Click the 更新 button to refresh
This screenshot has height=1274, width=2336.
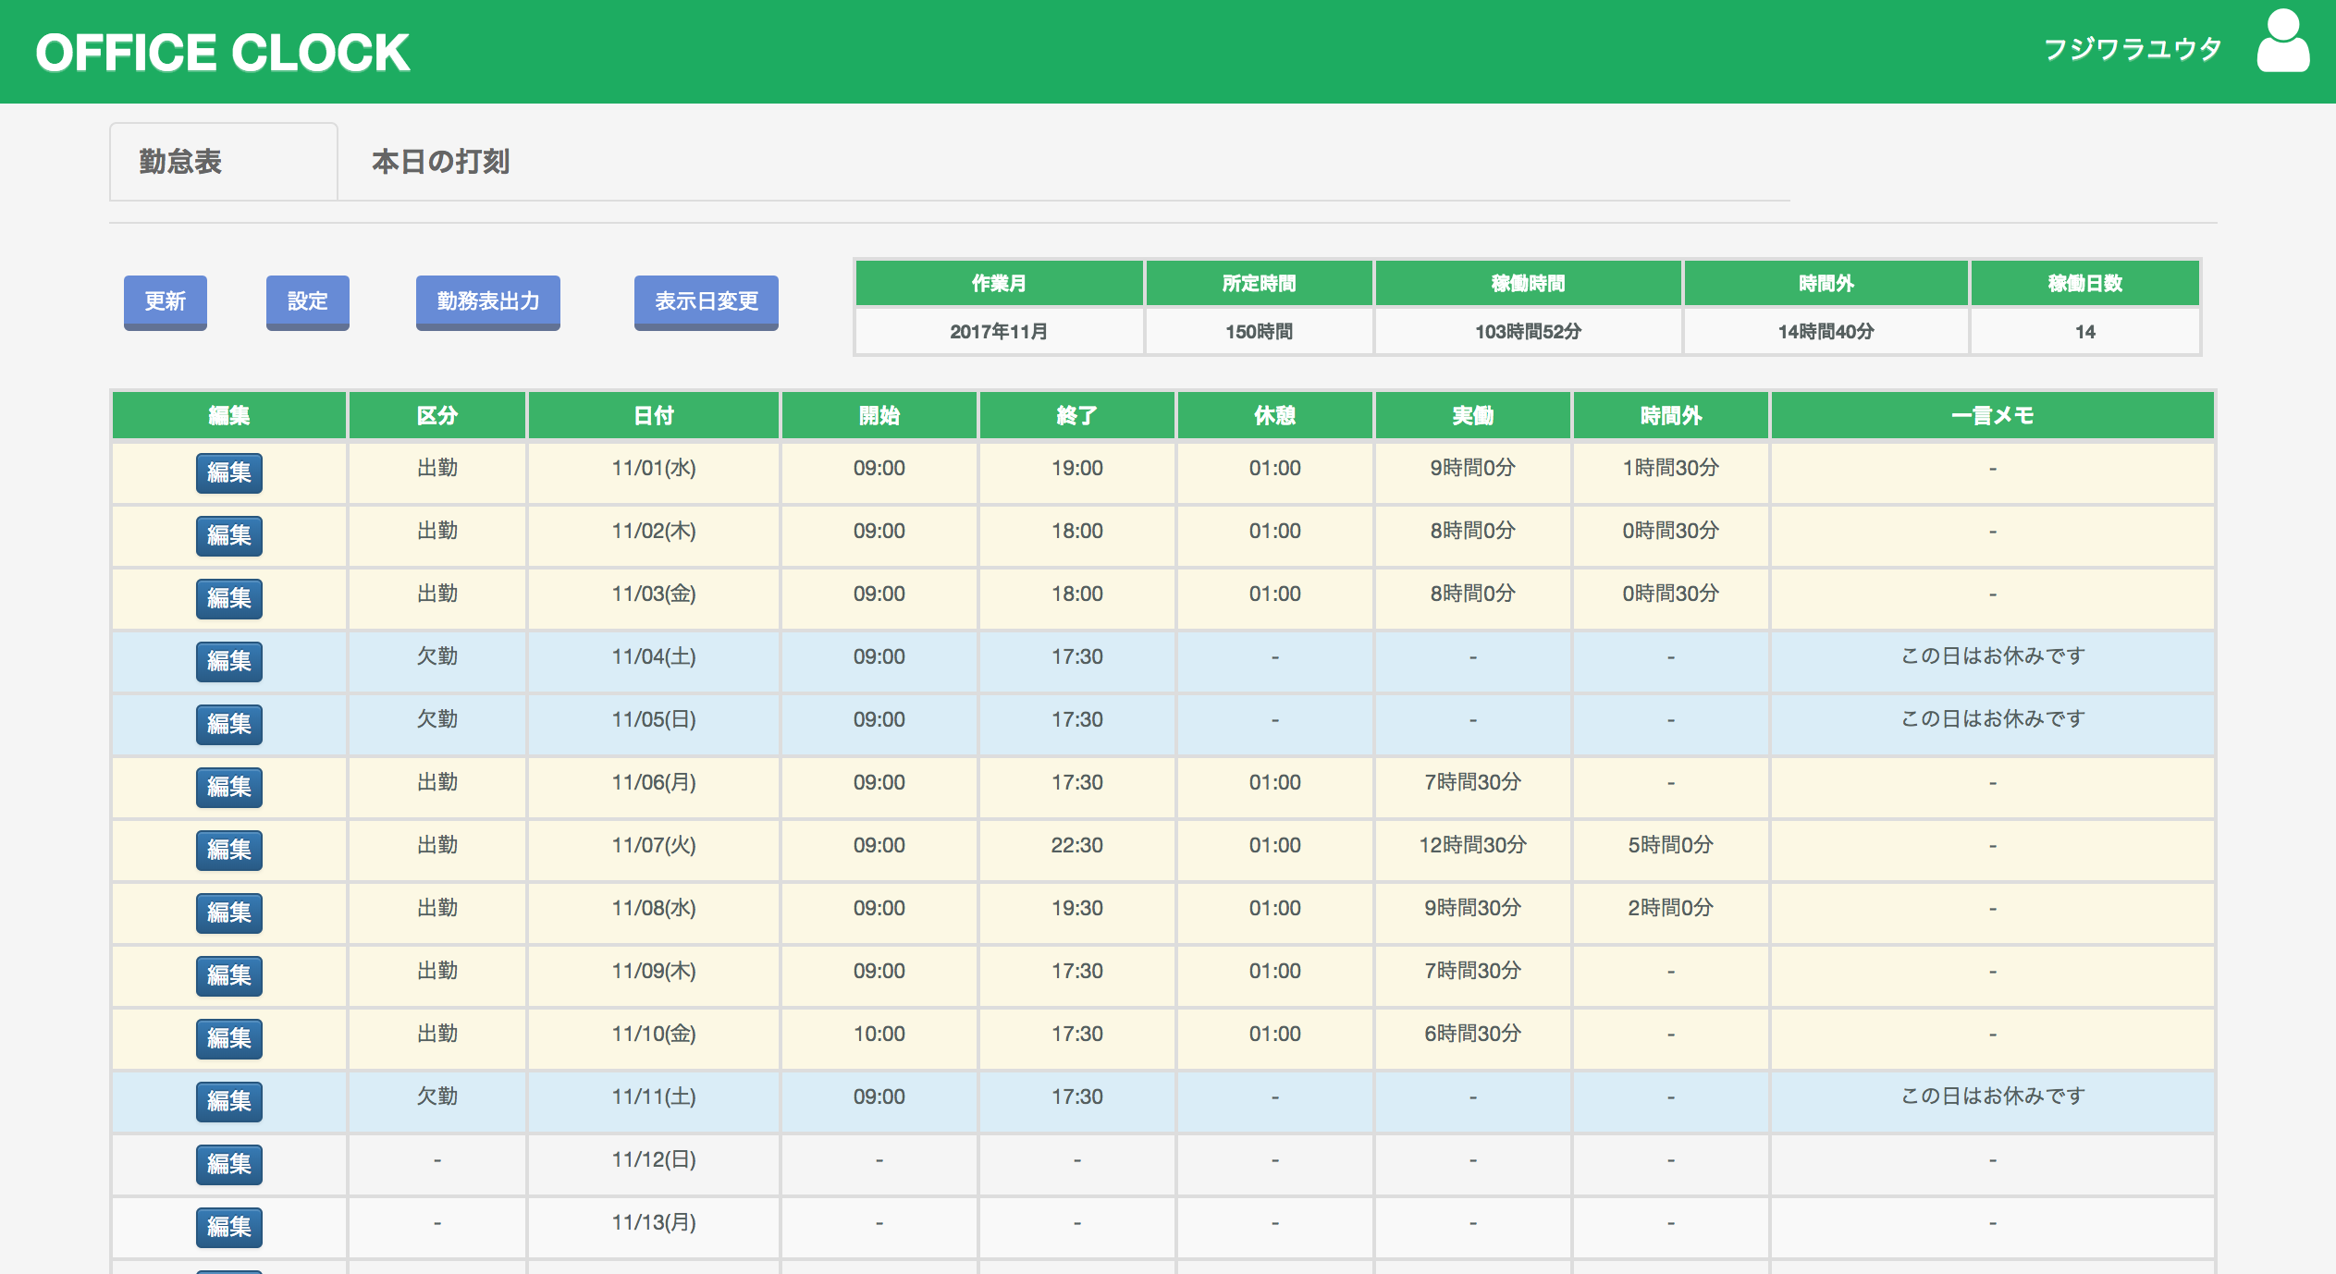(165, 301)
